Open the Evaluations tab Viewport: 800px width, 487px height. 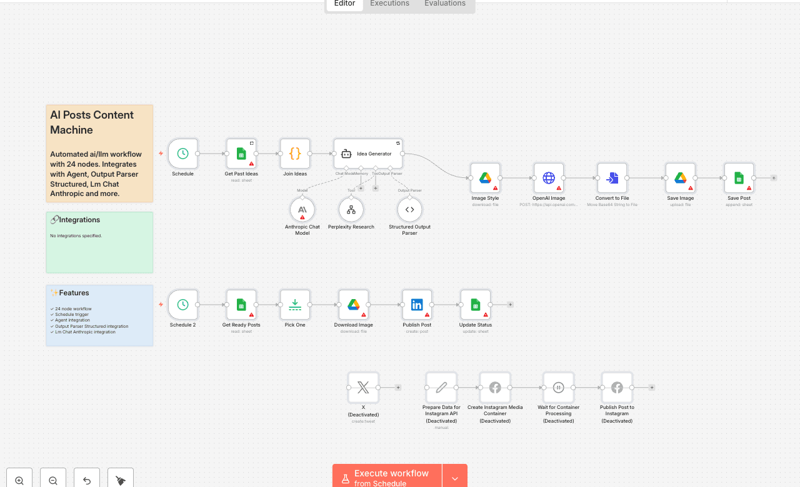444,4
